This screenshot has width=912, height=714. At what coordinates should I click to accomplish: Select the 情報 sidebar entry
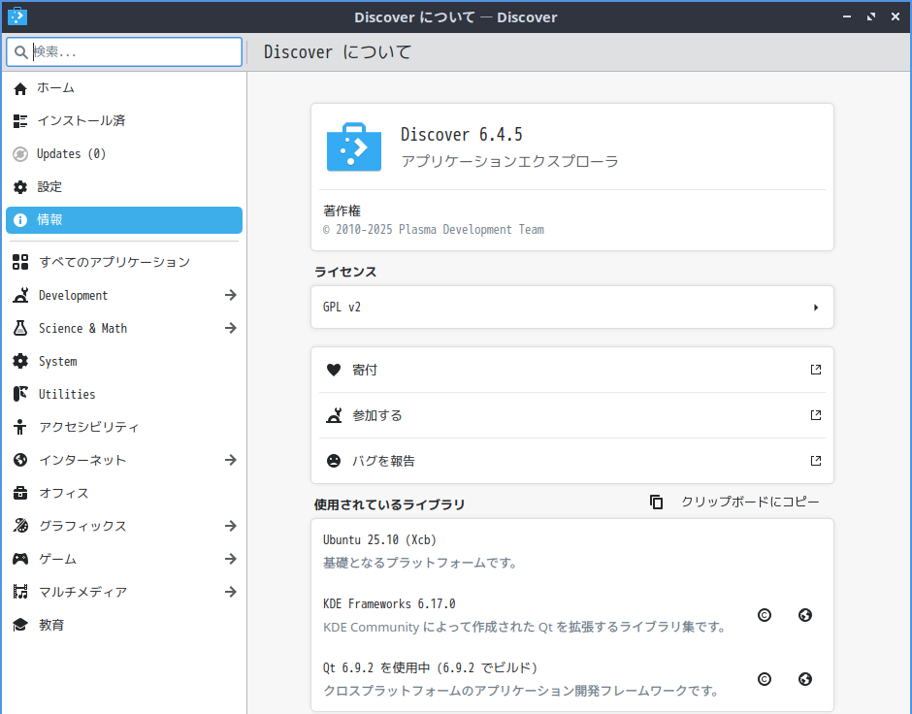[124, 220]
